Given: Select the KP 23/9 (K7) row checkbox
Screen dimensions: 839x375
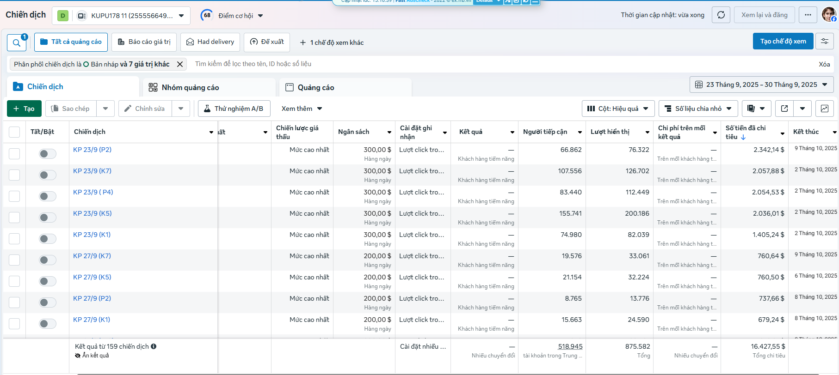Looking at the screenshot, I should [14, 175].
